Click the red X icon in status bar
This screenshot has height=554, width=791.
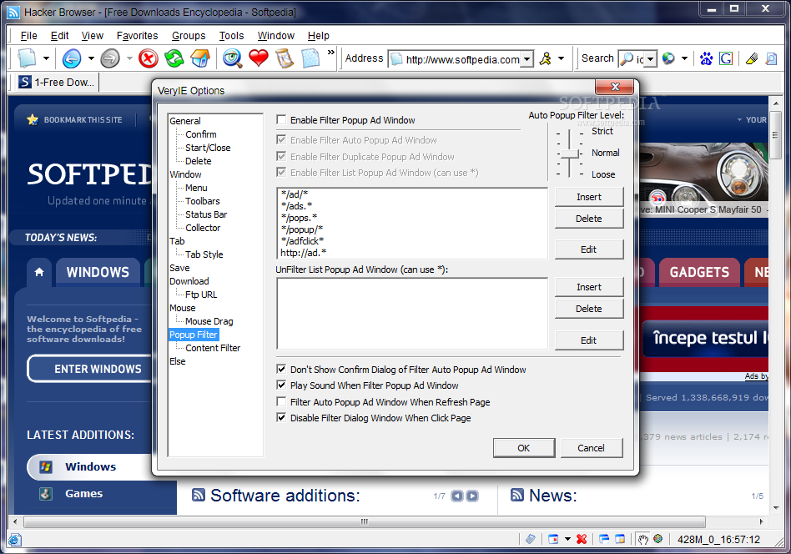point(582,539)
